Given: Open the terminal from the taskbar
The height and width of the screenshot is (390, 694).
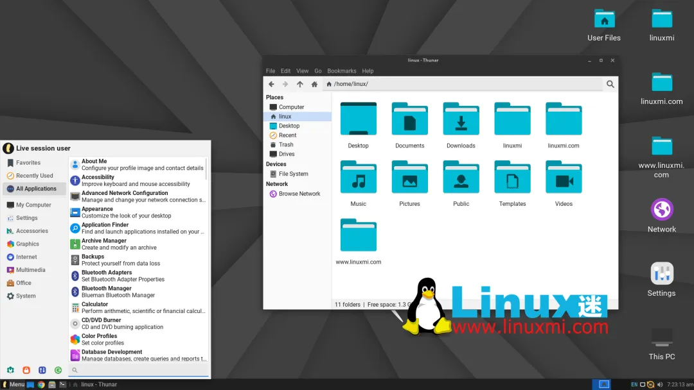Looking at the screenshot, I should [x=62, y=385].
